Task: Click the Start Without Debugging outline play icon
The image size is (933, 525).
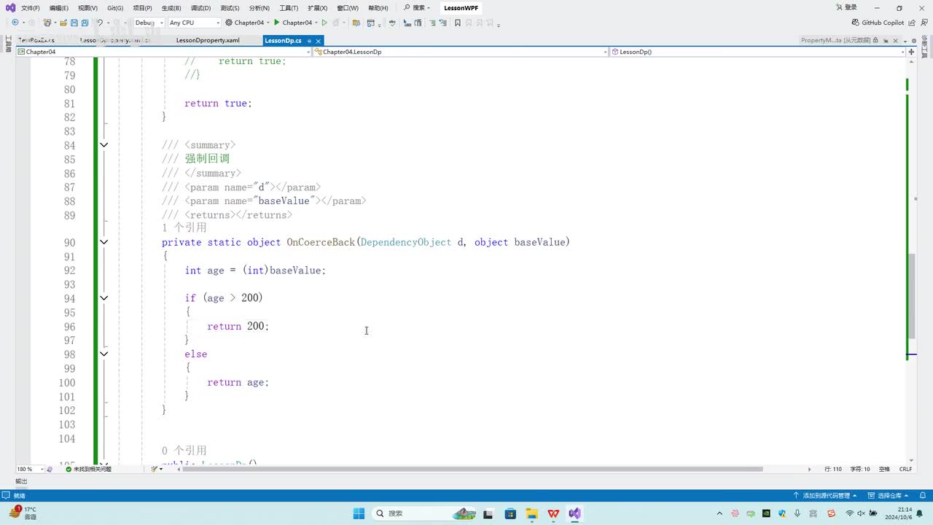Action: coord(324,23)
